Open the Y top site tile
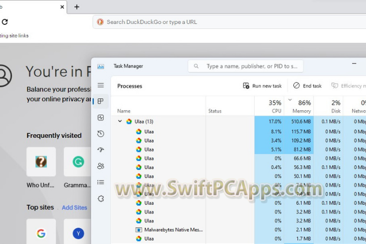 (77, 232)
